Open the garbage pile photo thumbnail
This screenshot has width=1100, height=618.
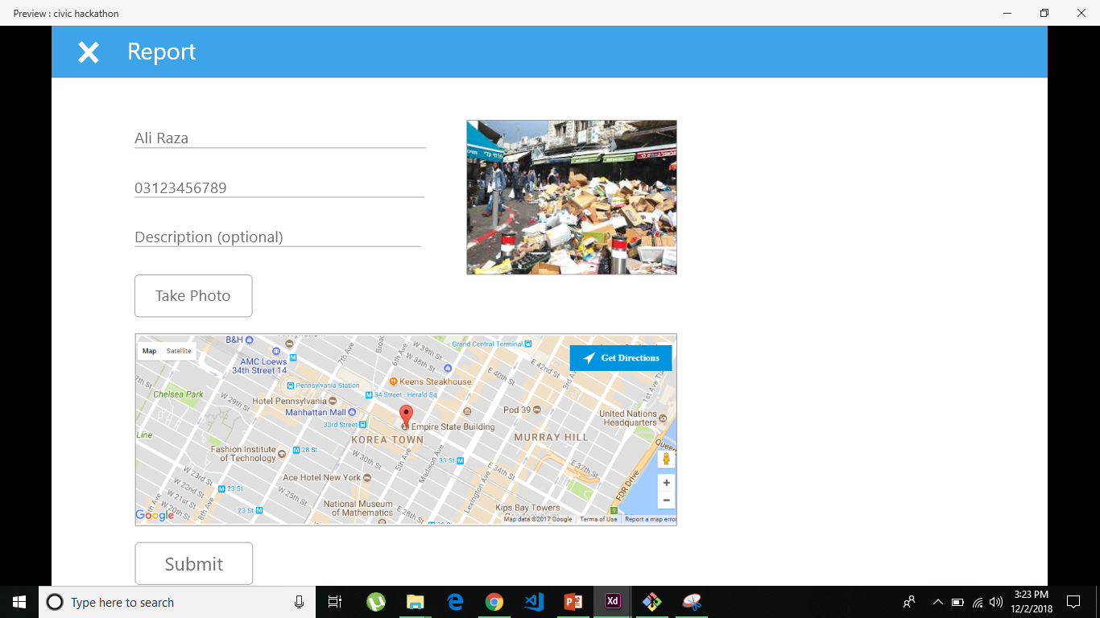click(572, 197)
